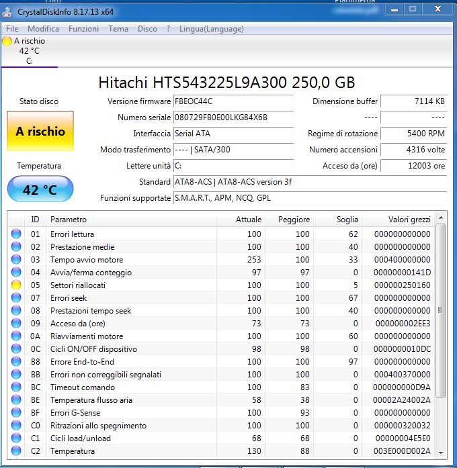Click the blue status orb for ID C2 Temperatura
Viewport: 457px width, 468px height.
click(x=16, y=451)
